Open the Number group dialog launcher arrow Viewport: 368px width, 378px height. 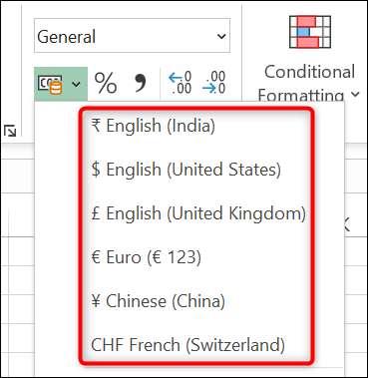coord(10,131)
